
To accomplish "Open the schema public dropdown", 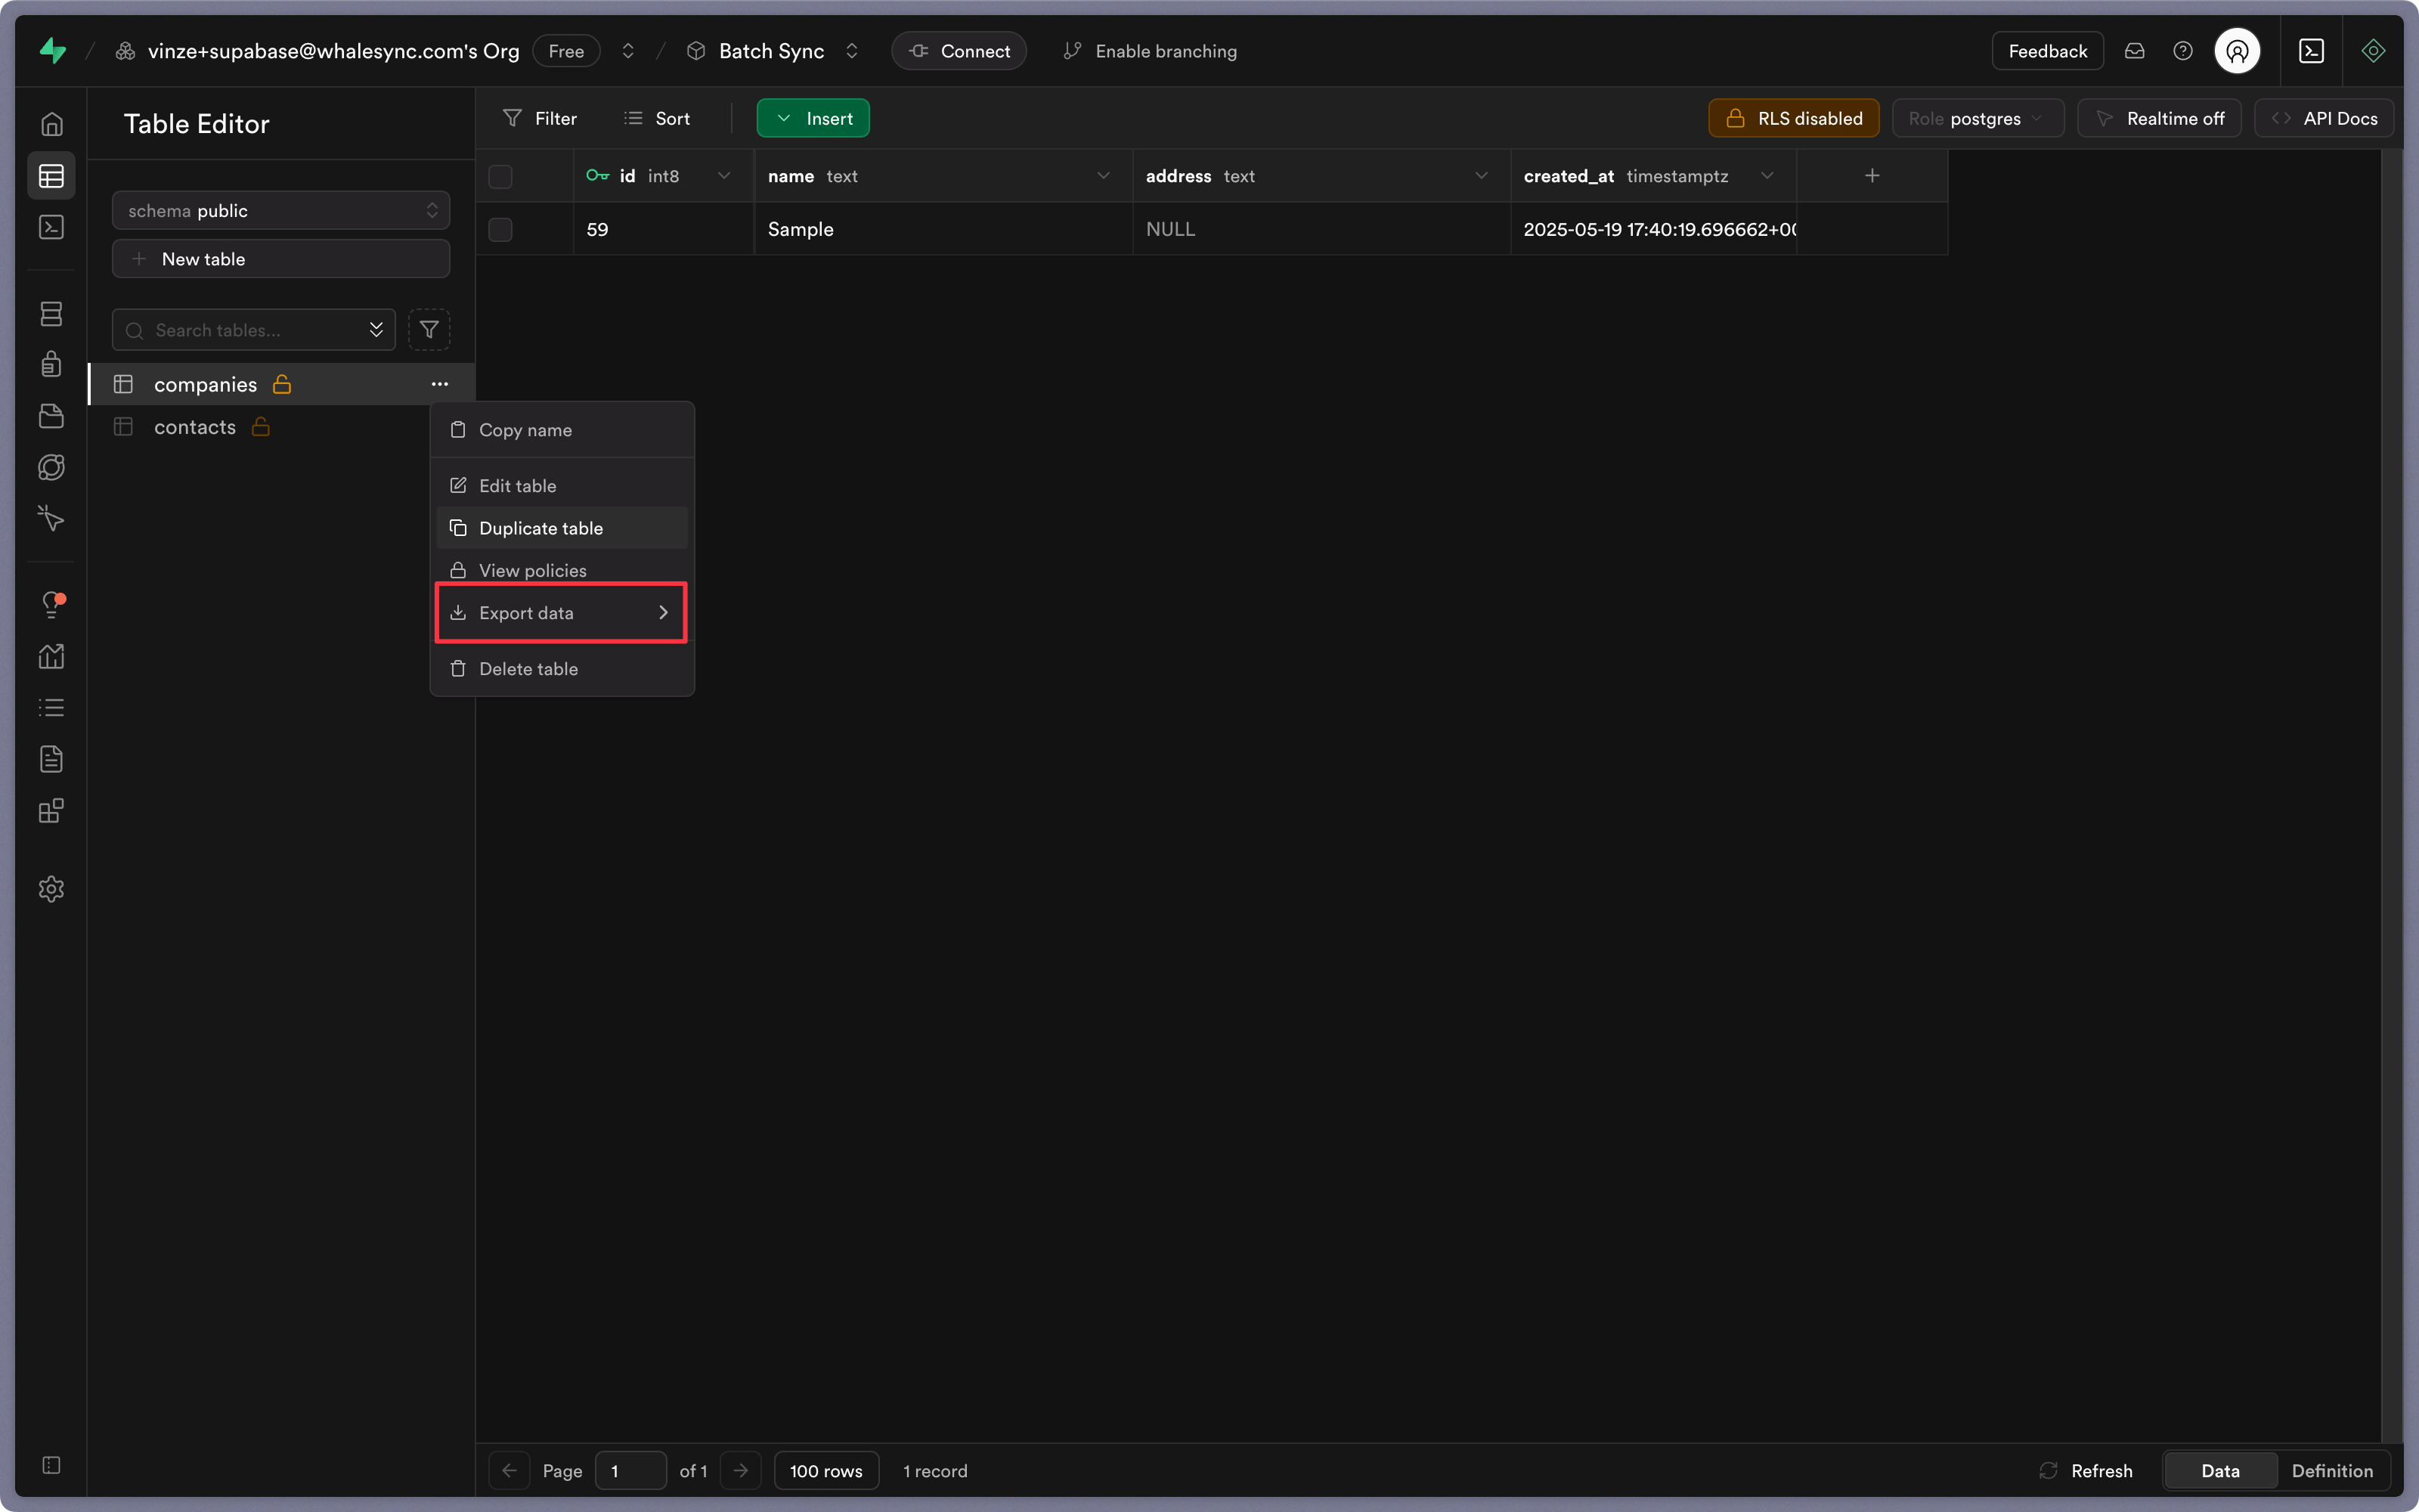I will click(281, 211).
